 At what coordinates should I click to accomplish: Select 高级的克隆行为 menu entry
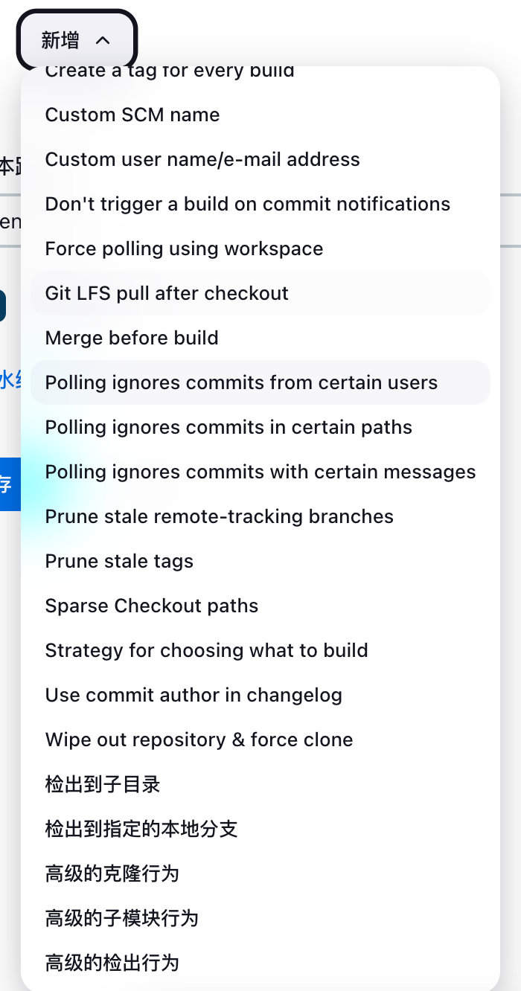[112, 873]
